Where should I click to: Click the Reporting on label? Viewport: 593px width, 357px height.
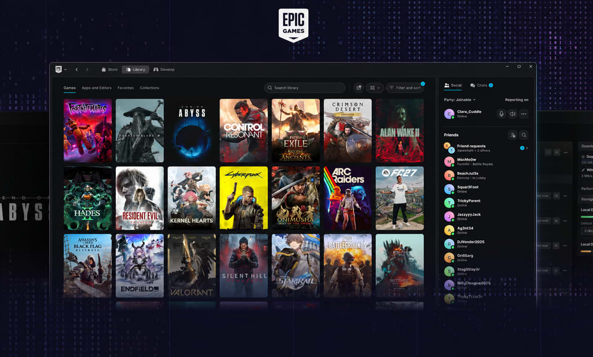tap(517, 99)
